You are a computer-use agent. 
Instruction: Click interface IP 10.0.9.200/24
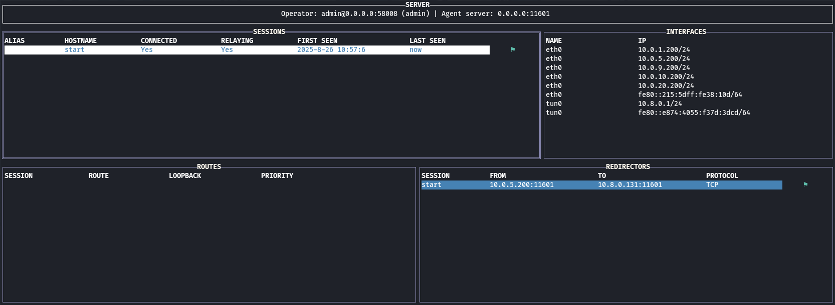664,68
